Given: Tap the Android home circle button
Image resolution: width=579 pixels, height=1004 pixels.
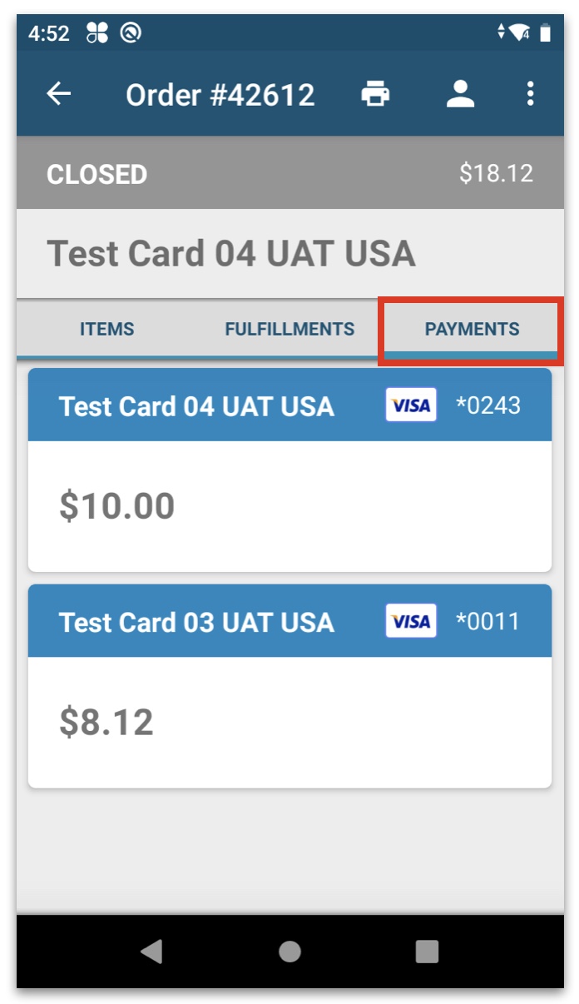Looking at the screenshot, I should [x=289, y=952].
